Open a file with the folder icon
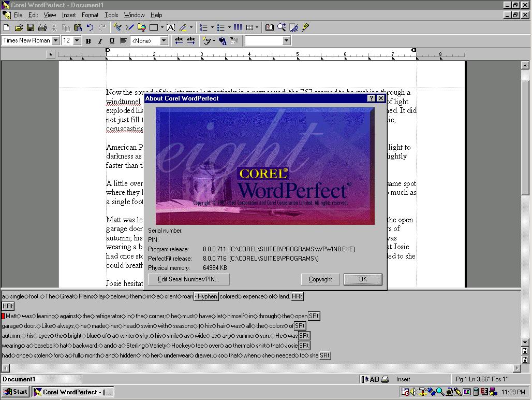This screenshot has width=532, height=400. [x=19, y=27]
